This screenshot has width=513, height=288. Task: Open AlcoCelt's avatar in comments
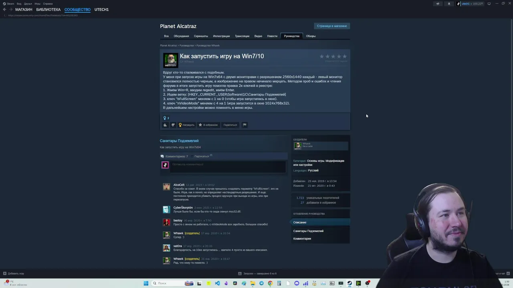coord(166,187)
